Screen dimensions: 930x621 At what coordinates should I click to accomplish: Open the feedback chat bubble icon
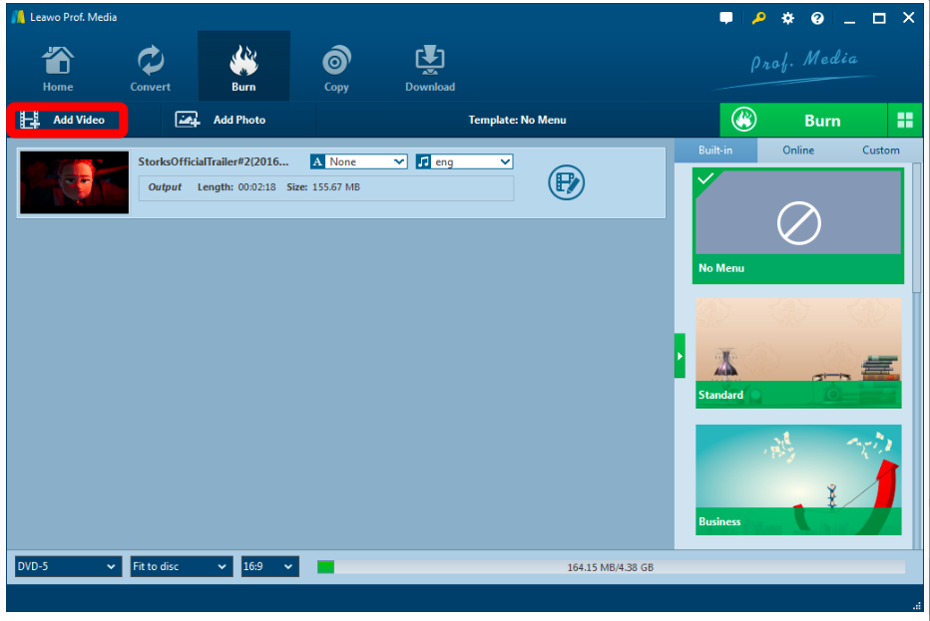pyautogui.click(x=726, y=18)
